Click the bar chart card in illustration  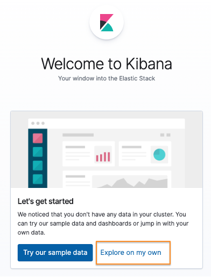[x=88, y=154]
